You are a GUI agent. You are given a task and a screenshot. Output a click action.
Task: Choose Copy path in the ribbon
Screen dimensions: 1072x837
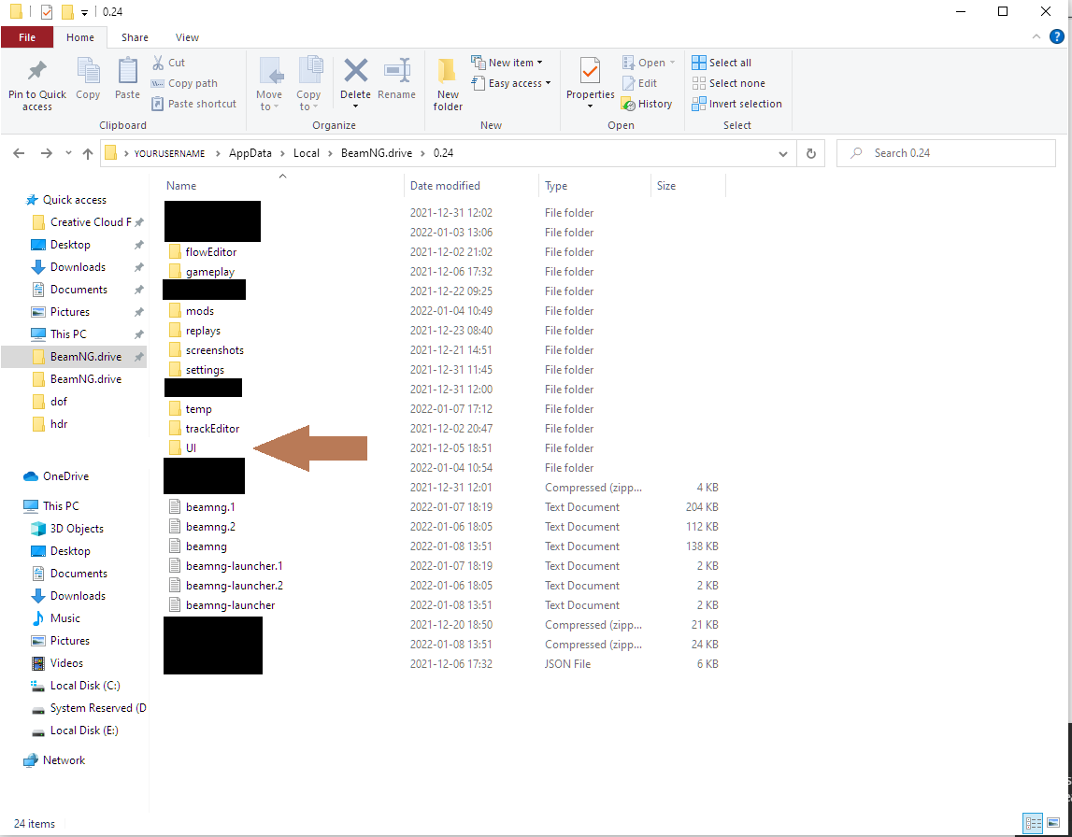coord(184,83)
